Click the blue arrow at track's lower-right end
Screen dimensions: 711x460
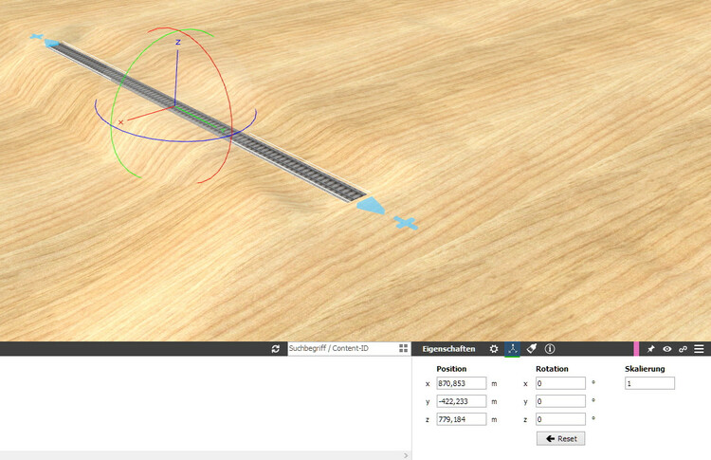[x=372, y=206]
